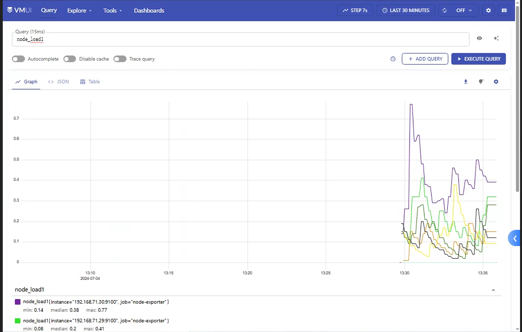This screenshot has width=522, height=332.
Task: Click the prettify query sparkle icon
Action: tap(496, 38)
